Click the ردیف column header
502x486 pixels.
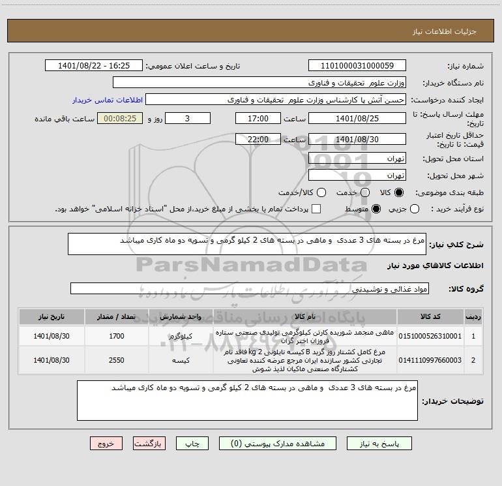pyautogui.click(x=473, y=316)
